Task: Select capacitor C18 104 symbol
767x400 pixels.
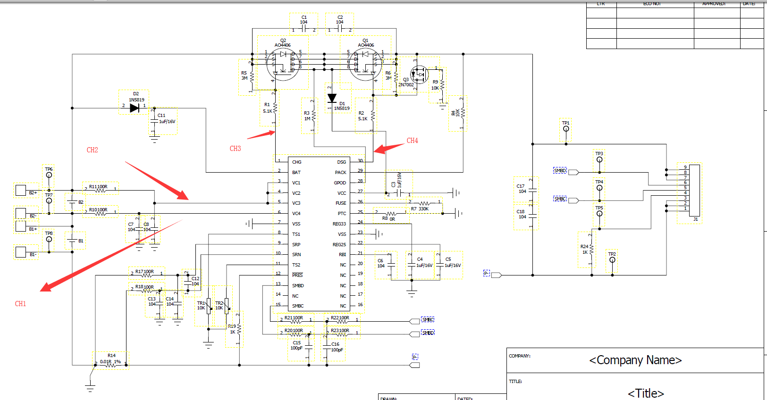Action: pos(532,216)
